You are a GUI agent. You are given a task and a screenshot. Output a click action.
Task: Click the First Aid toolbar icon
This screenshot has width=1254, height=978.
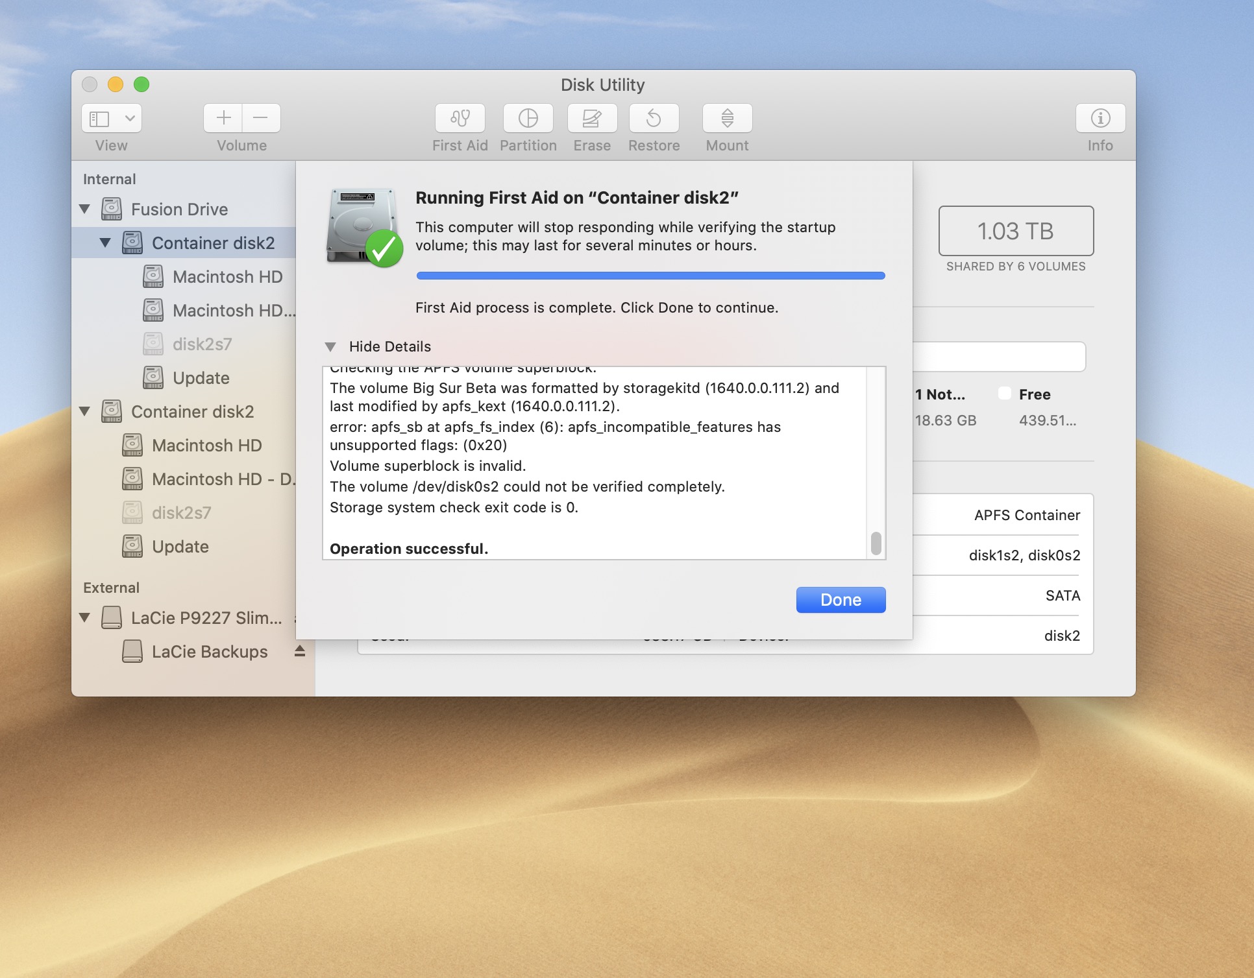pos(460,119)
